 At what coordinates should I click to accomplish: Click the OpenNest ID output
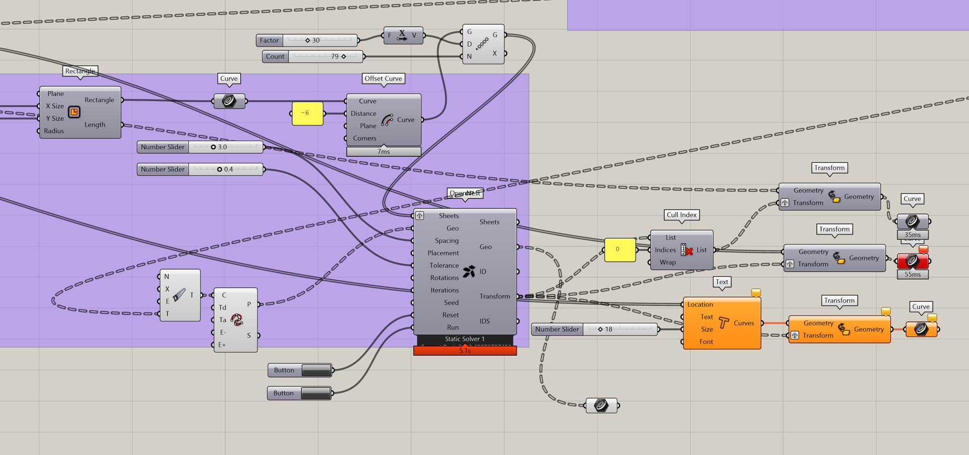(483, 271)
